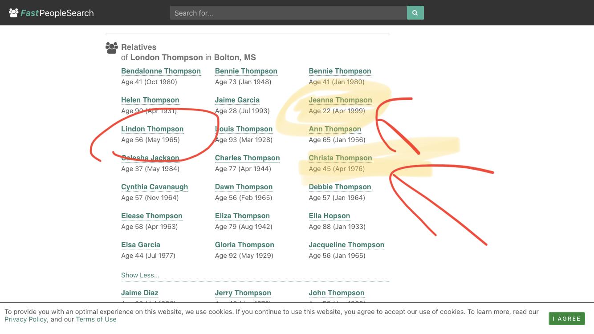594x334 pixels.
Task: Open Calesha Jackson relative link
Action: point(150,158)
